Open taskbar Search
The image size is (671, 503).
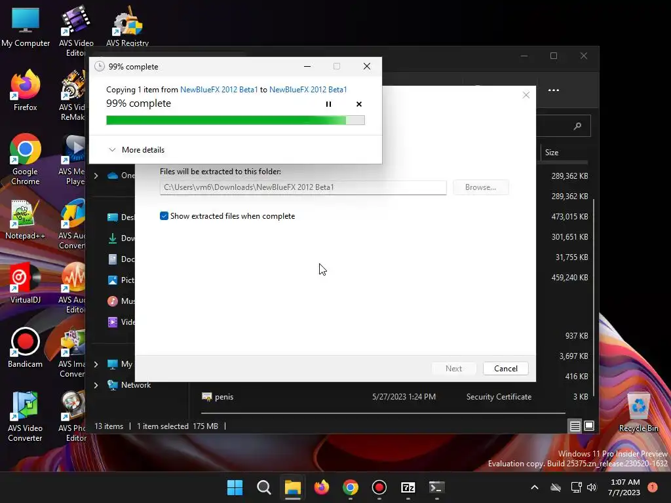click(263, 487)
